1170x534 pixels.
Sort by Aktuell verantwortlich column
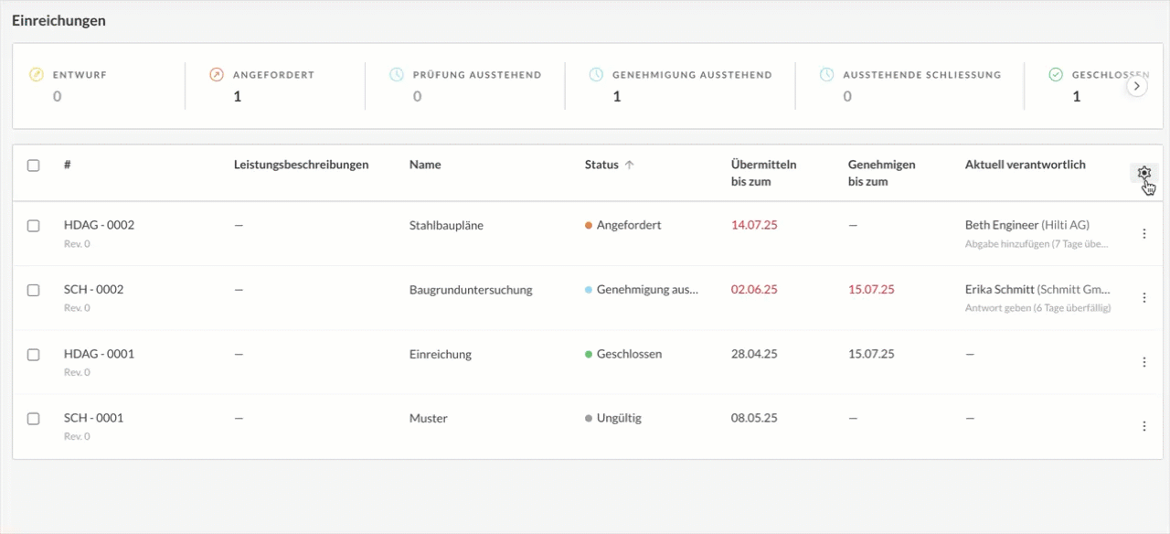[x=1026, y=165]
